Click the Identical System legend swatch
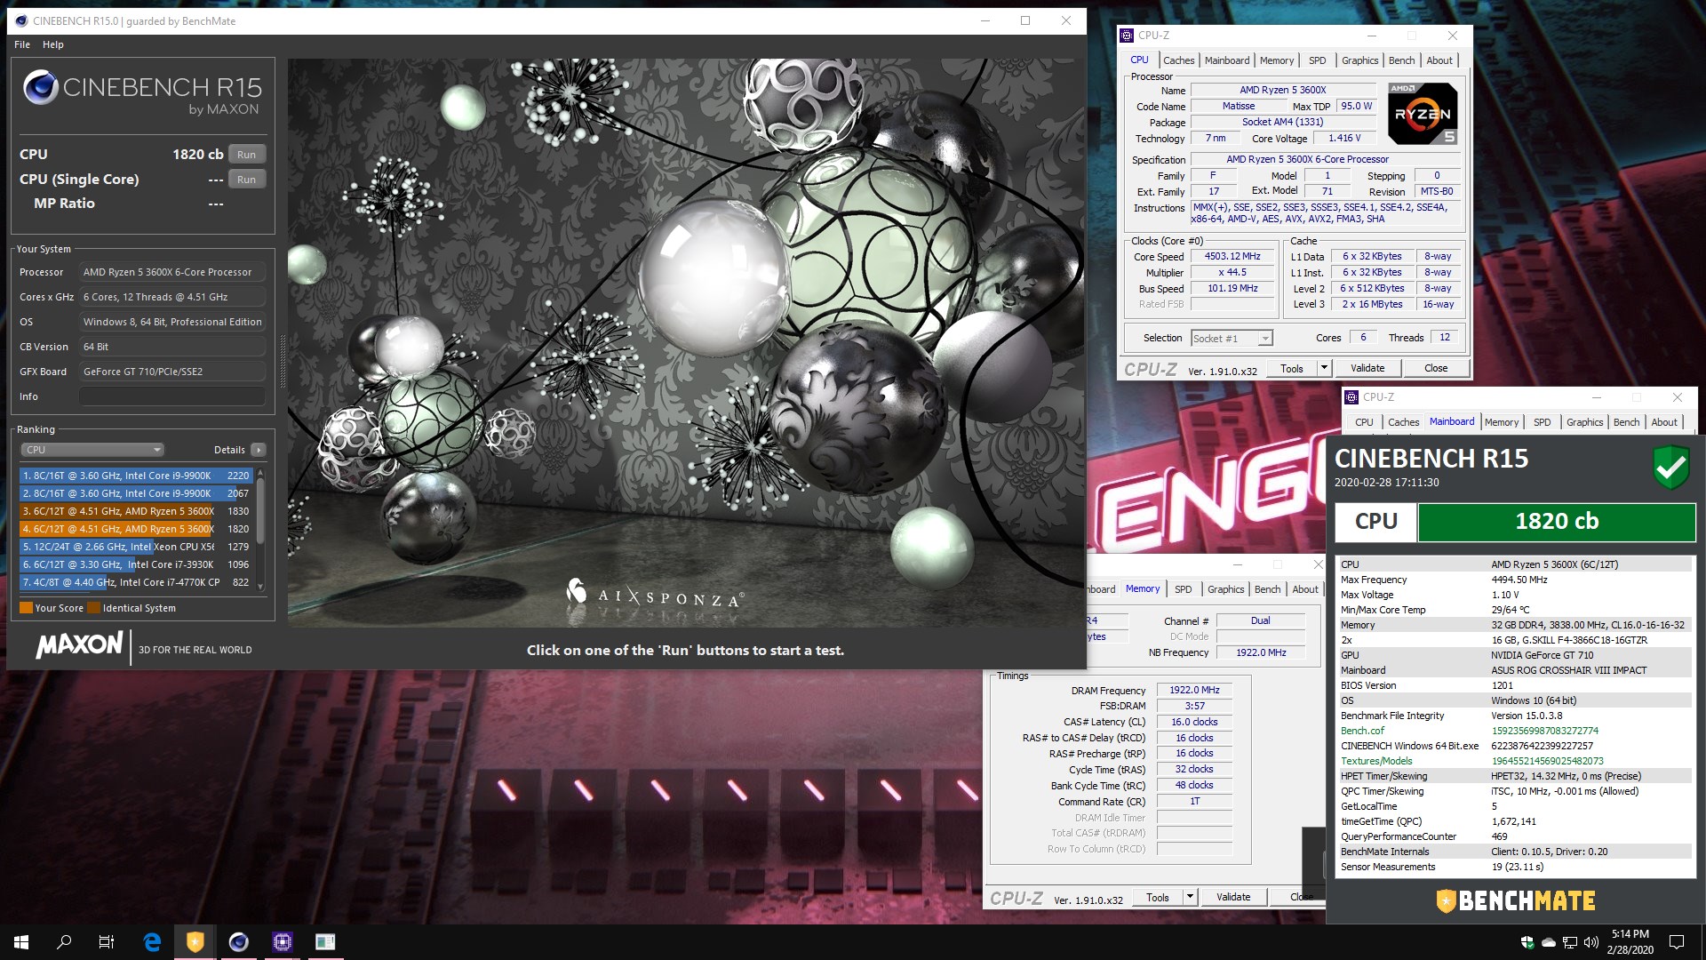 coord(93,608)
